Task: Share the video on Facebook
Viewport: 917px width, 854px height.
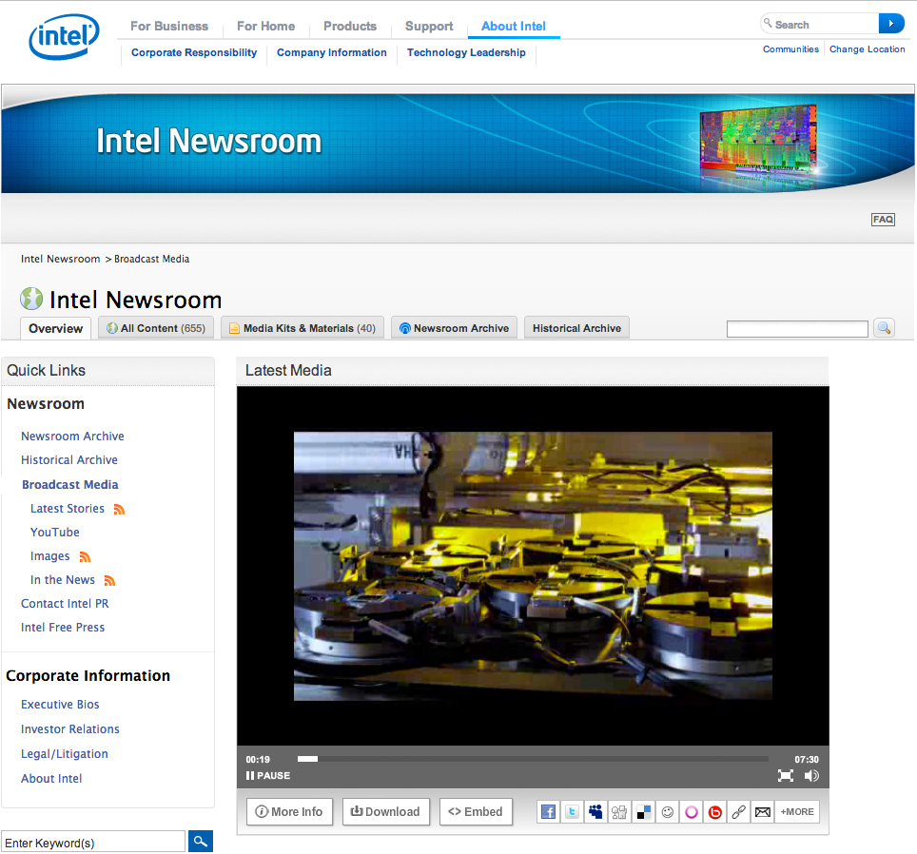Action: tap(548, 812)
